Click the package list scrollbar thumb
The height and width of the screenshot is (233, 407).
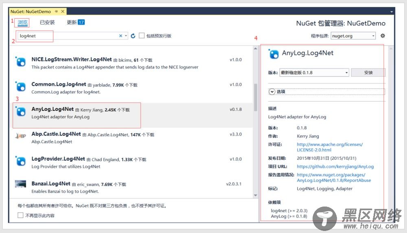point(256,97)
